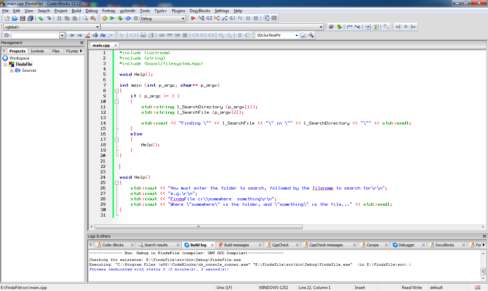Switch to the Files management tab

[56, 51]
